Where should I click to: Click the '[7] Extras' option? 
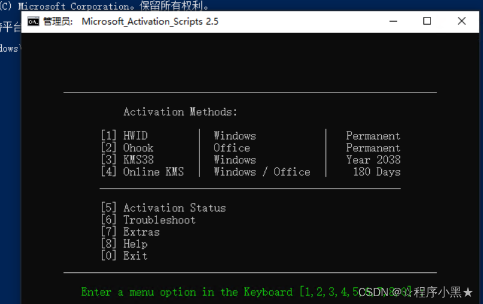pyautogui.click(x=130, y=232)
